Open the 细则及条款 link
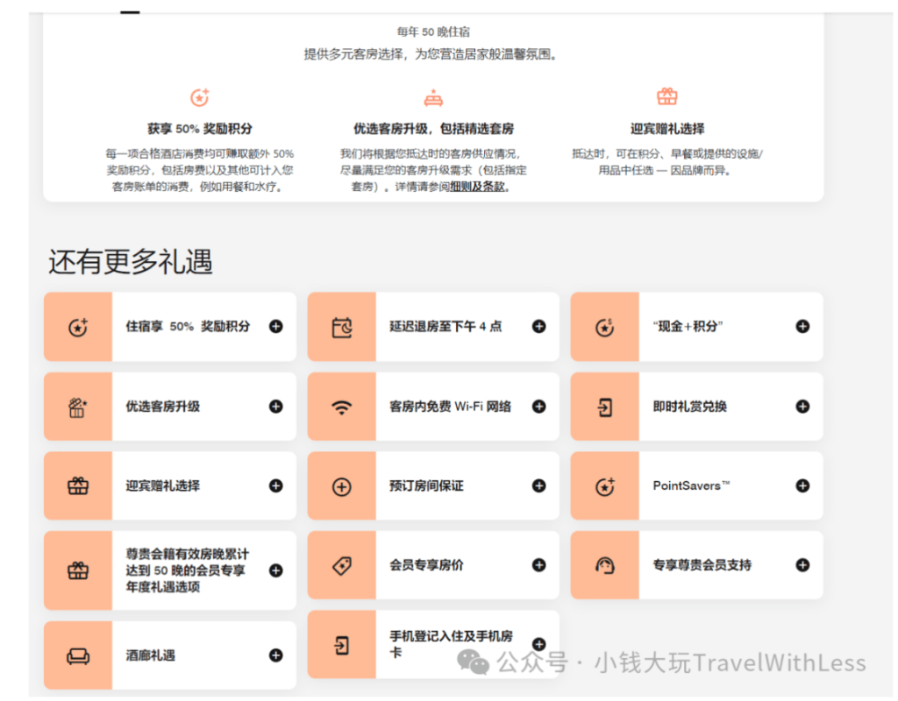 pyautogui.click(x=478, y=187)
